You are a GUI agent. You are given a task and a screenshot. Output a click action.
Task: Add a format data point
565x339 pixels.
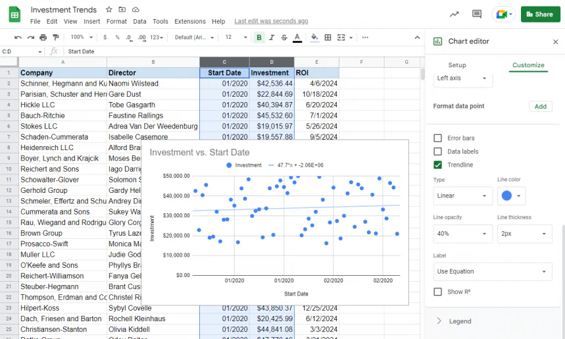(540, 107)
